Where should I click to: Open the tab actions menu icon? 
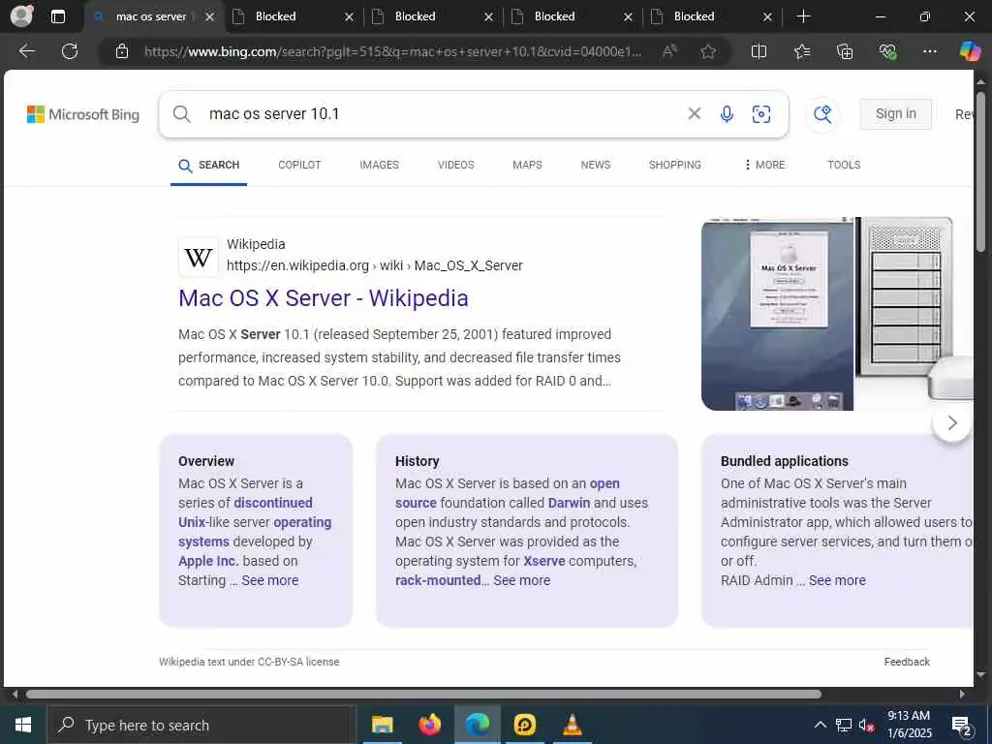pyautogui.click(x=57, y=16)
